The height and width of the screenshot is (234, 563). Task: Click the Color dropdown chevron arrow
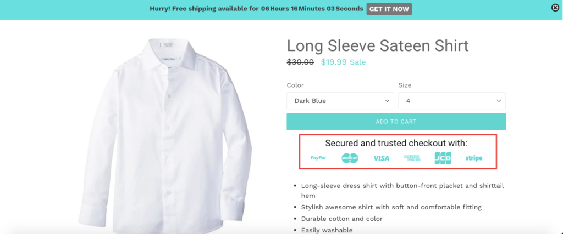[387, 101]
